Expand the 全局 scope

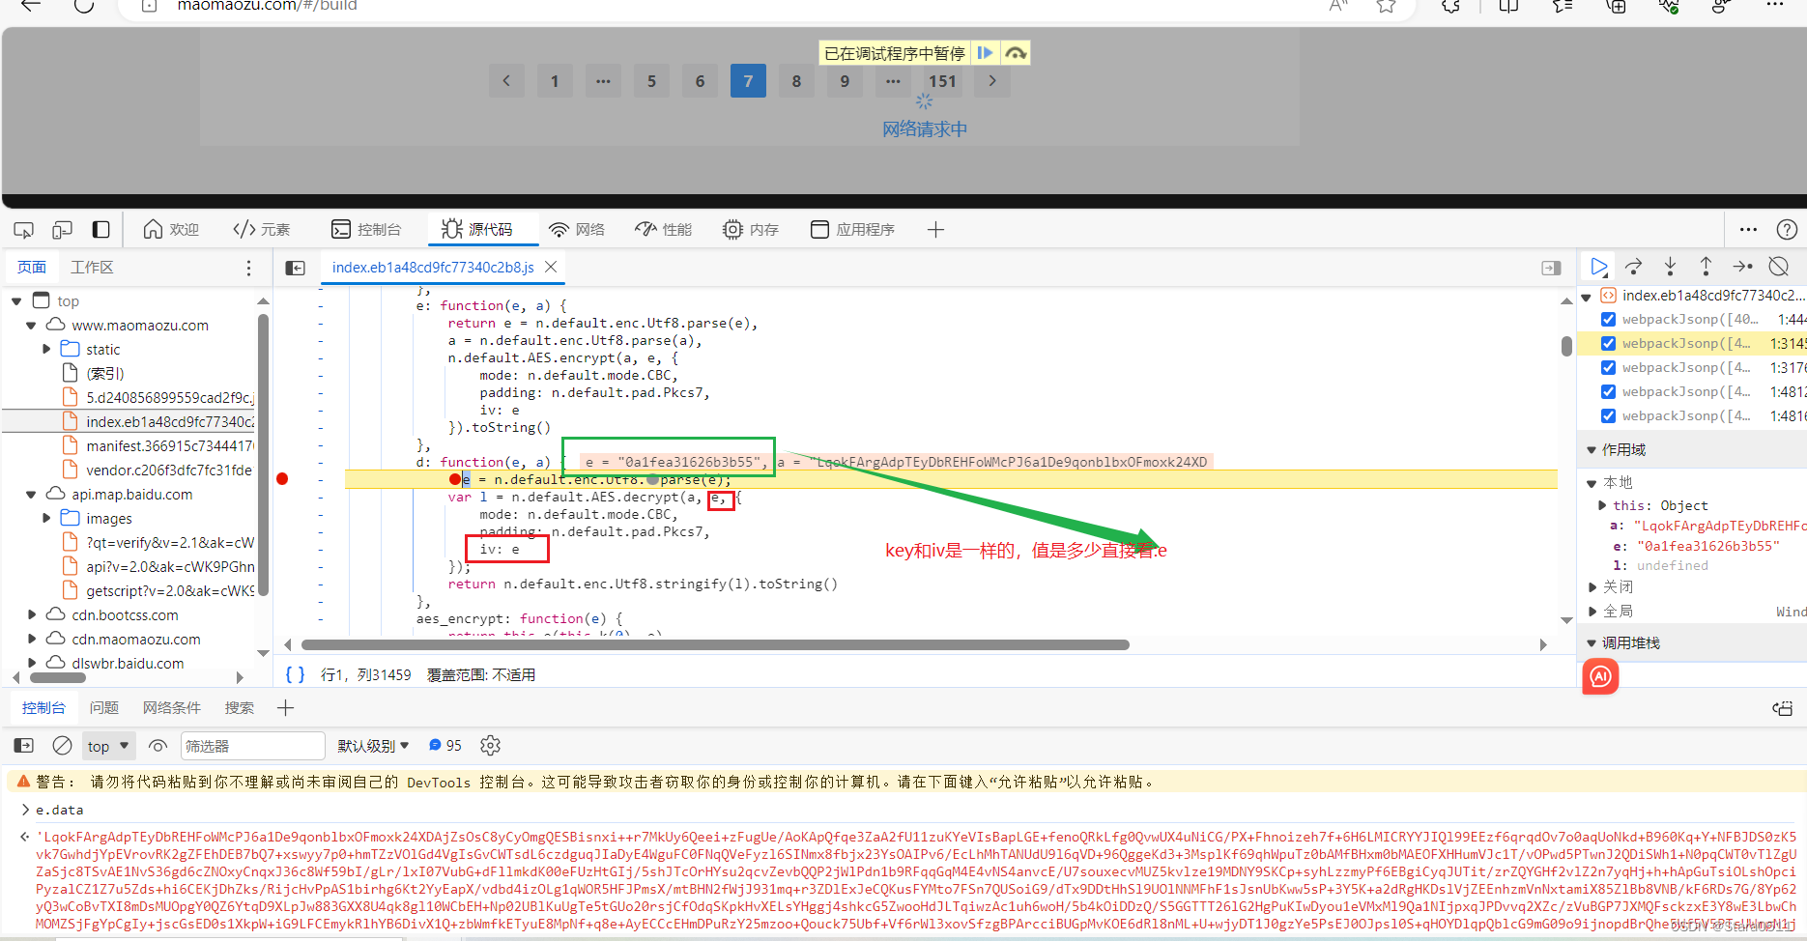tap(1592, 612)
